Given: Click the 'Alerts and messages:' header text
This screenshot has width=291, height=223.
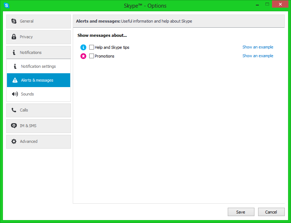Looking at the screenshot, I should click(98, 21).
